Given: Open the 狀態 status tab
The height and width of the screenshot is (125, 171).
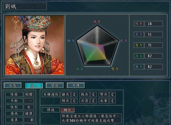Looking at the screenshot, I should point(13,85).
